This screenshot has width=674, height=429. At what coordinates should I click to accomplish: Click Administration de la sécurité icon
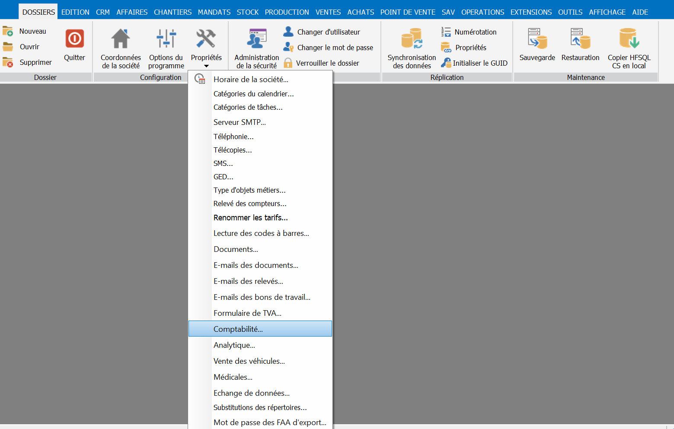click(256, 39)
